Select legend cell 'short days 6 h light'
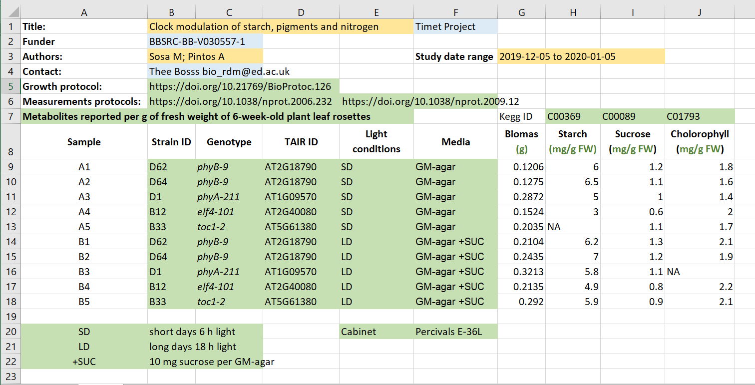 (x=205, y=332)
